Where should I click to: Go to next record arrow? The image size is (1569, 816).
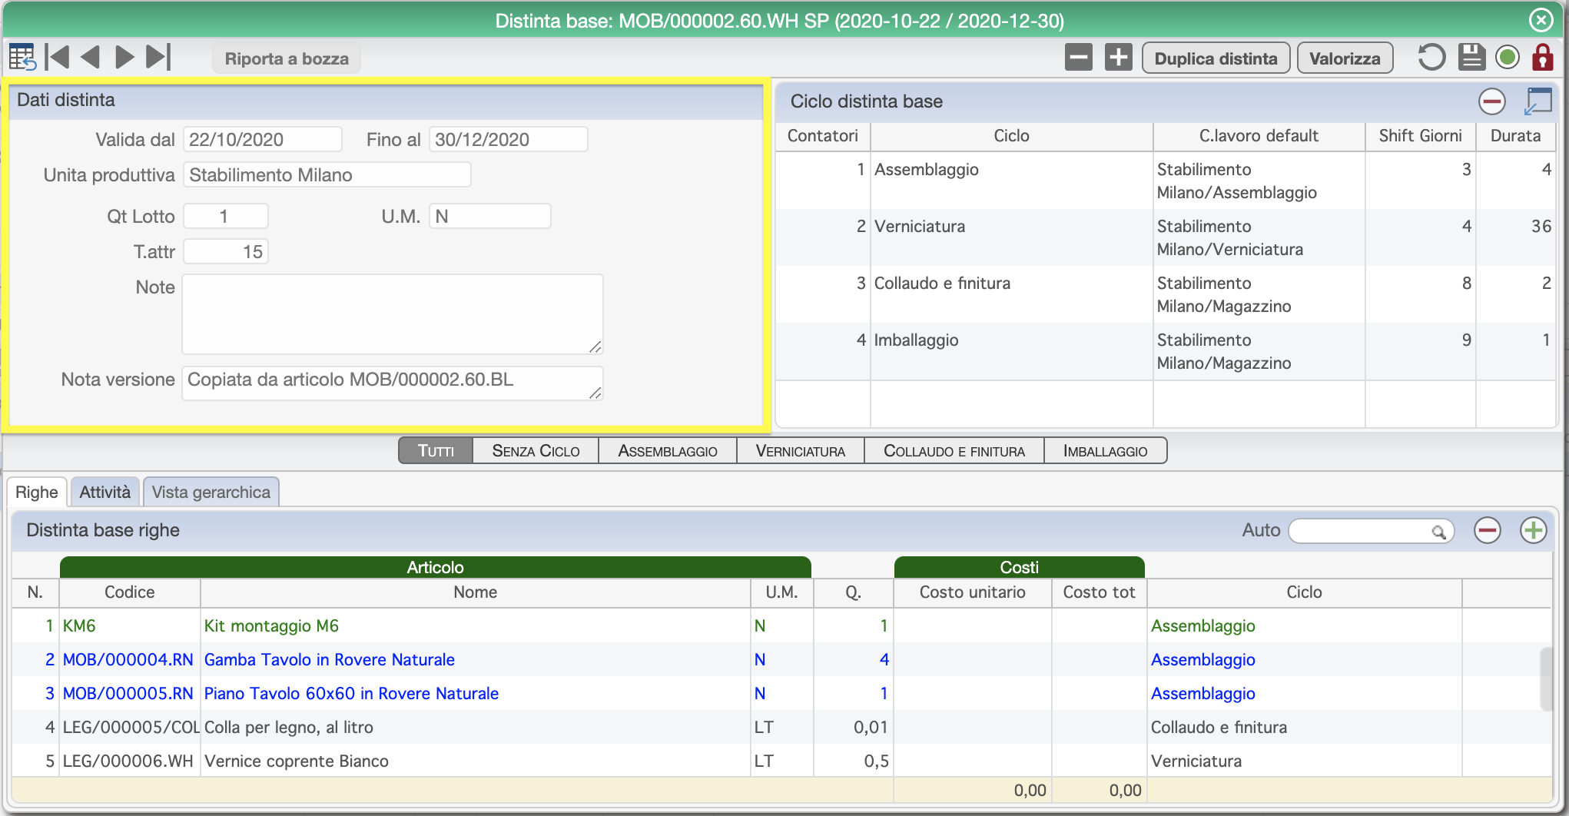[124, 58]
